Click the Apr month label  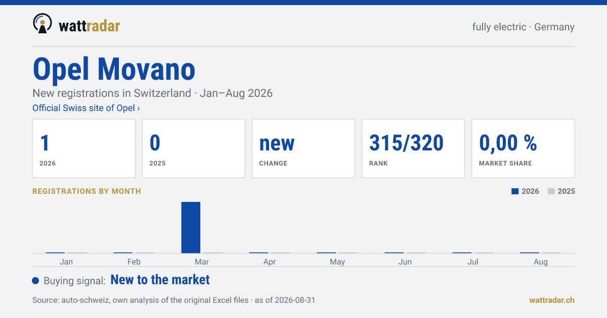point(270,261)
